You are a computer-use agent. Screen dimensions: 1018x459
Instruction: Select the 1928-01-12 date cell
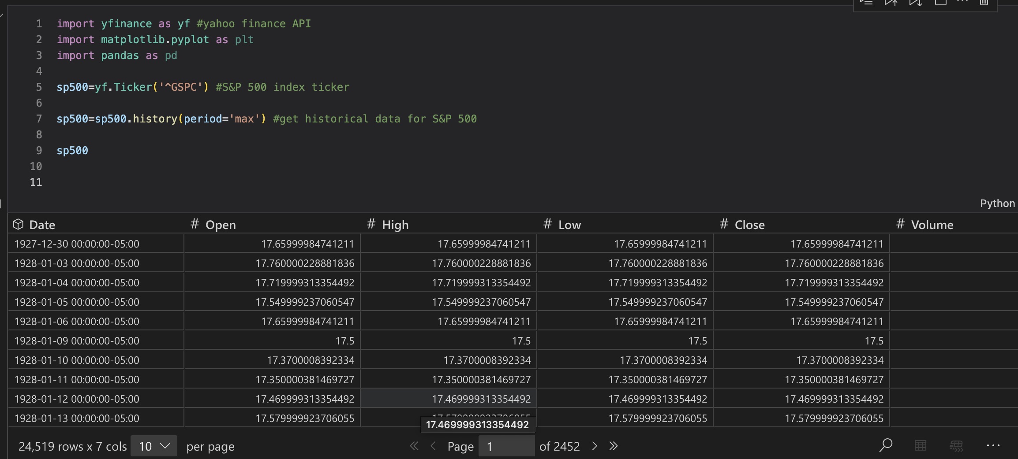coord(96,399)
